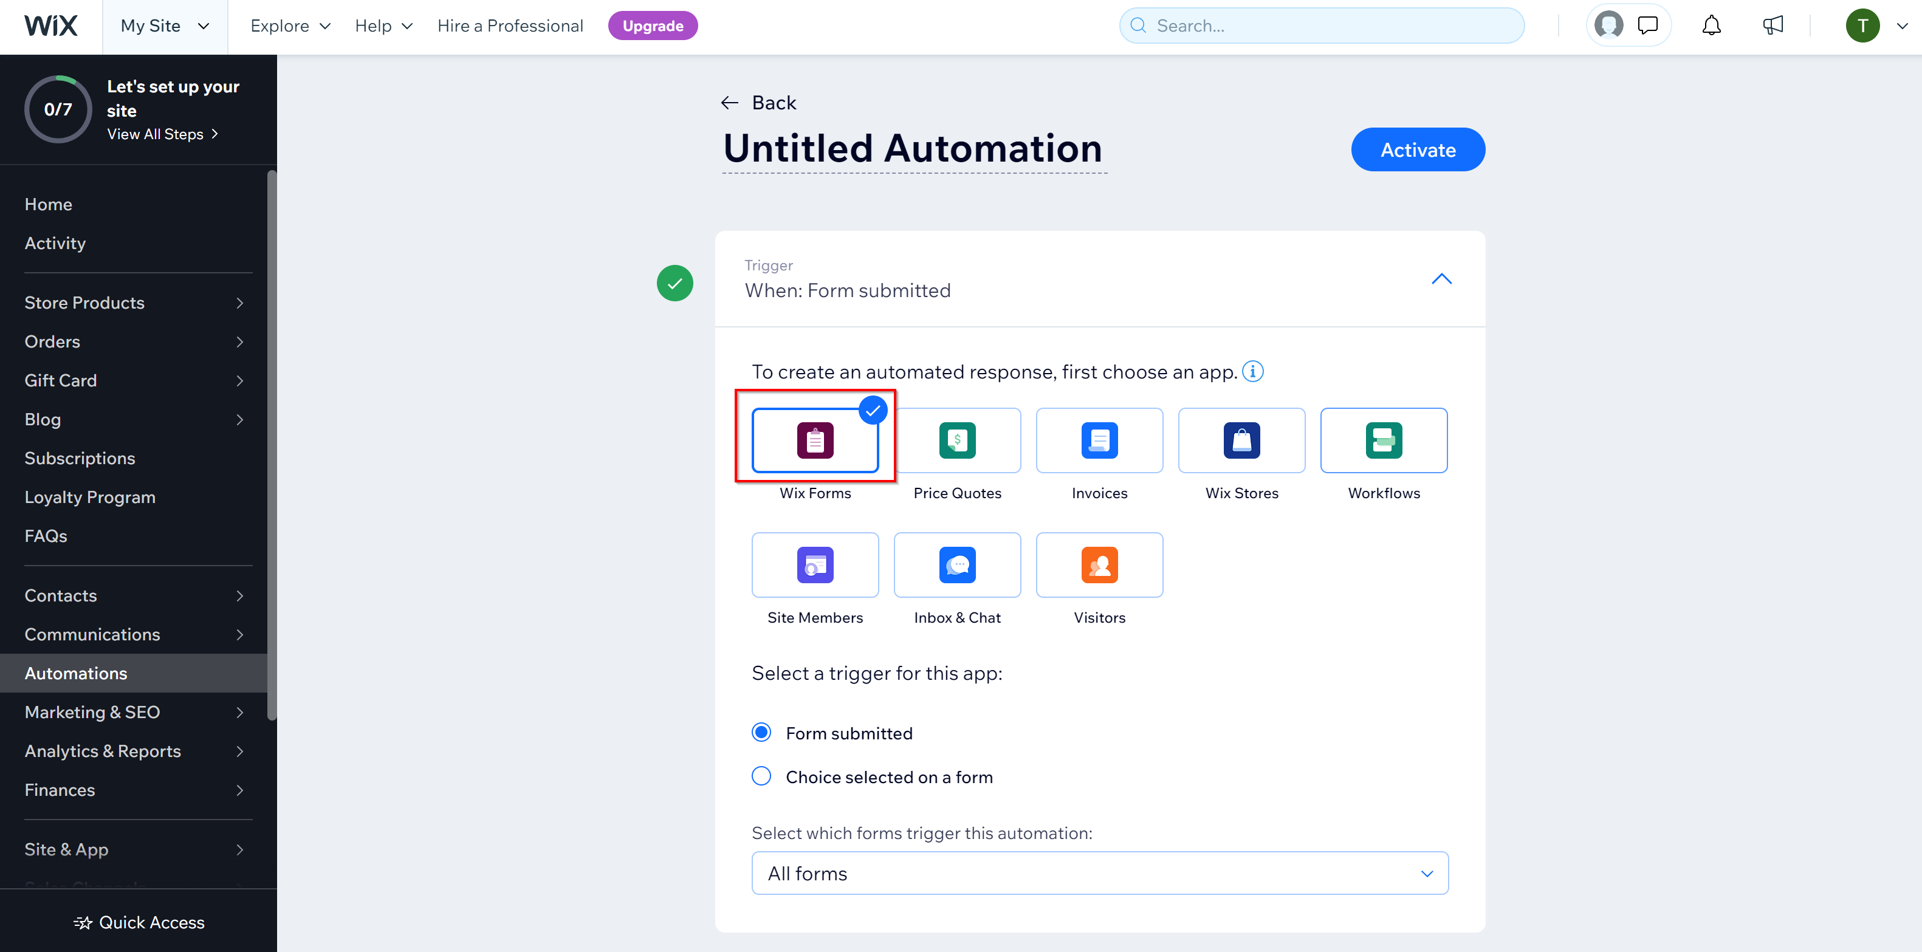This screenshot has height=952, width=1922.
Task: Click the Back navigation link
Action: [x=758, y=101]
